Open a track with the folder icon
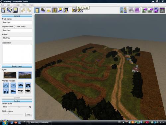The width and height of the screenshot is (166, 125). (10, 10)
